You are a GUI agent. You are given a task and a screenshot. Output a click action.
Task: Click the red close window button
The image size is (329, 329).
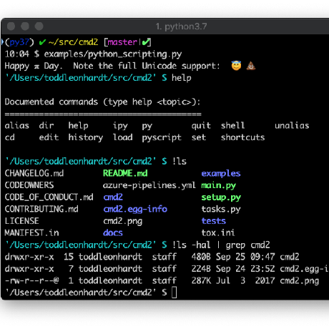[x=11, y=26]
